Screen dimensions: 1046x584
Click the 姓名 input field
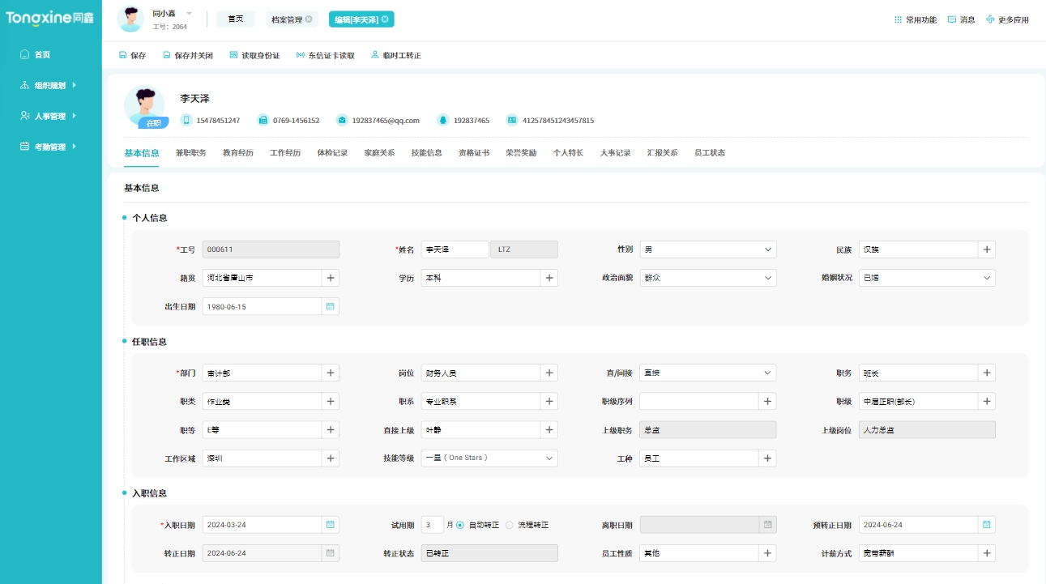(x=455, y=249)
